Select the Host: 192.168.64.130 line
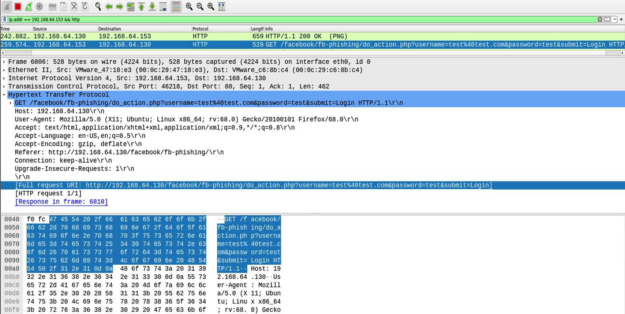 (x=59, y=111)
